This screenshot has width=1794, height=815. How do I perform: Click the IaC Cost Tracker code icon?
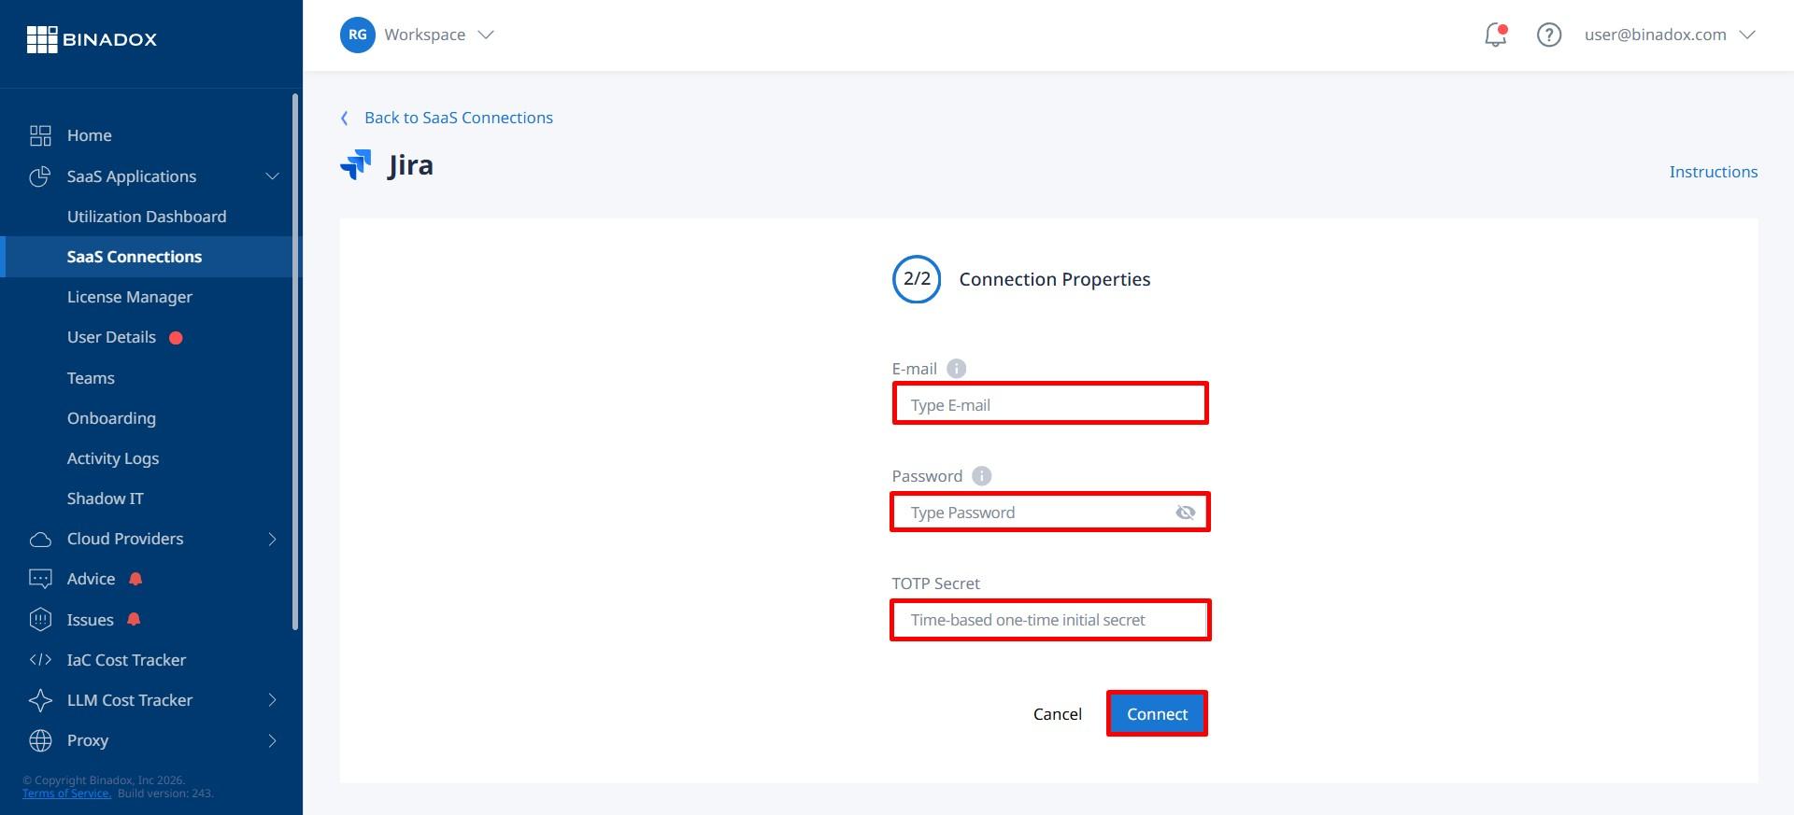tap(40, 660)
